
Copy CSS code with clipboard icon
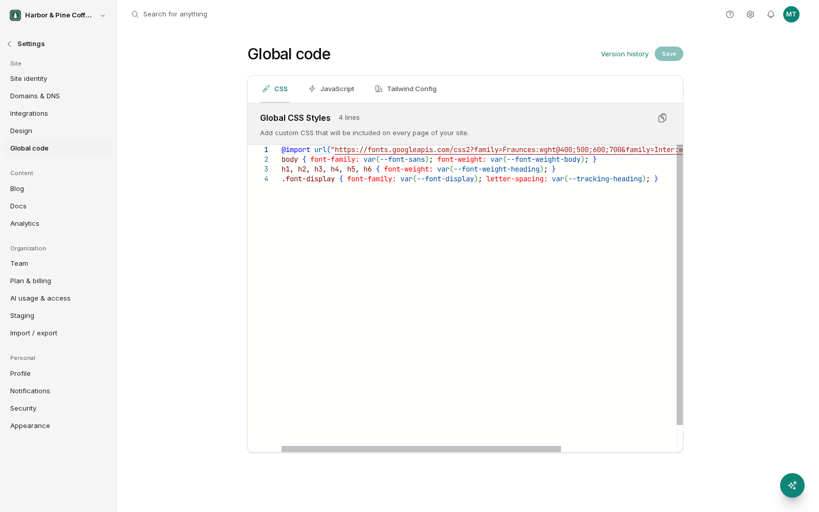[662, 118]
